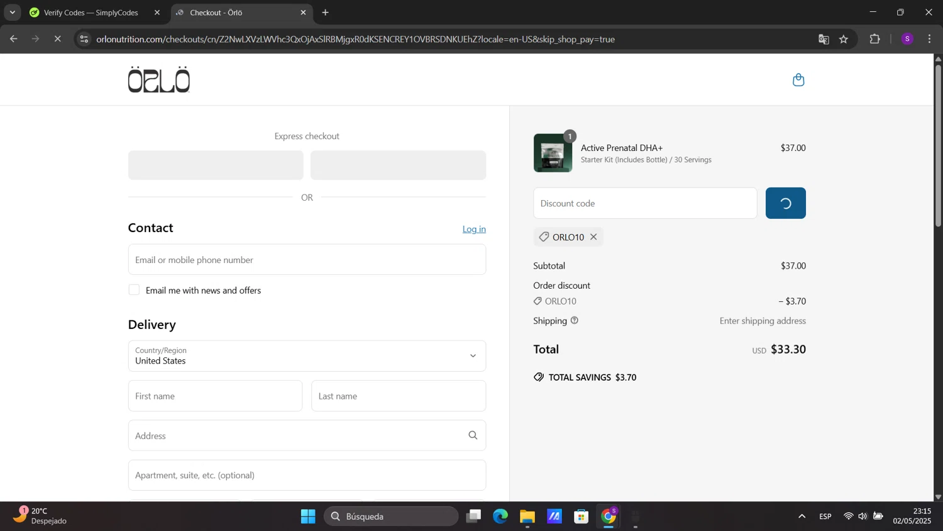Open the extensions puzzle icon

tap(875, 39)
